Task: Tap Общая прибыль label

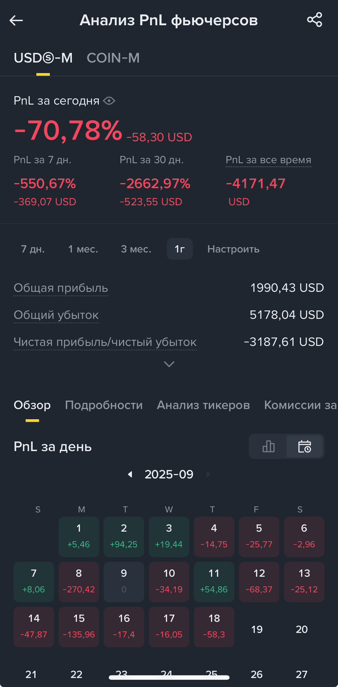Action: pos(61,288)
